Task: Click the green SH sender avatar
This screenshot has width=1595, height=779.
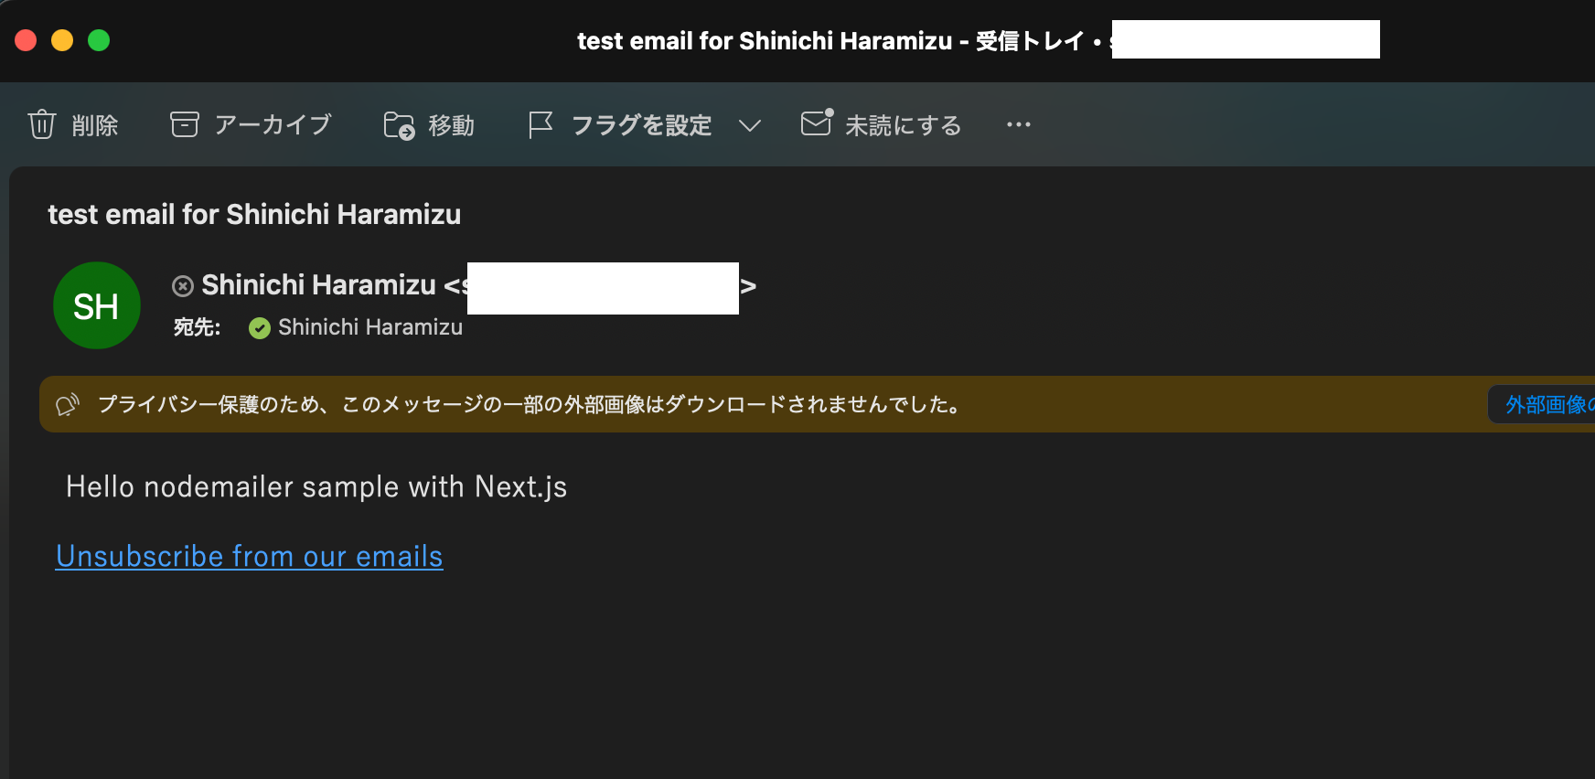Action: point(97,305)
